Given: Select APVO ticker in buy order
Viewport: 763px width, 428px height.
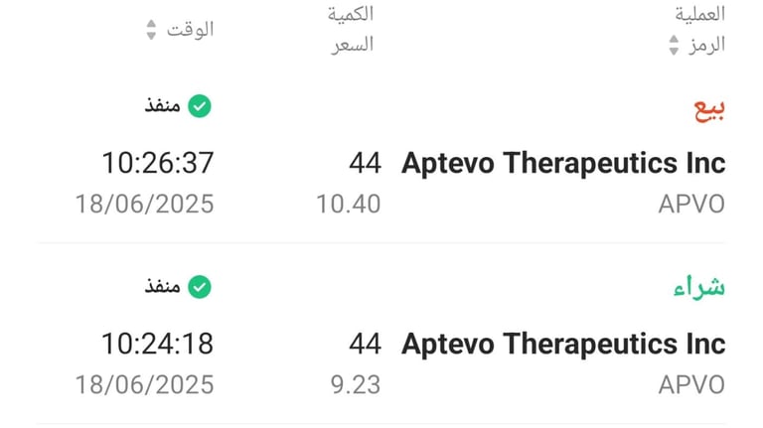Looking at the screenshot, I should pyautogui.click(x=691, y=384).
